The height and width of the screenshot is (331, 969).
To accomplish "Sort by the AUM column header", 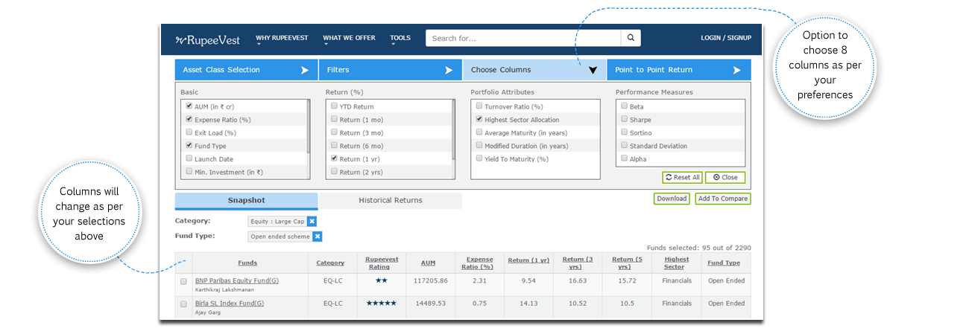I will (x=428, y=263).
